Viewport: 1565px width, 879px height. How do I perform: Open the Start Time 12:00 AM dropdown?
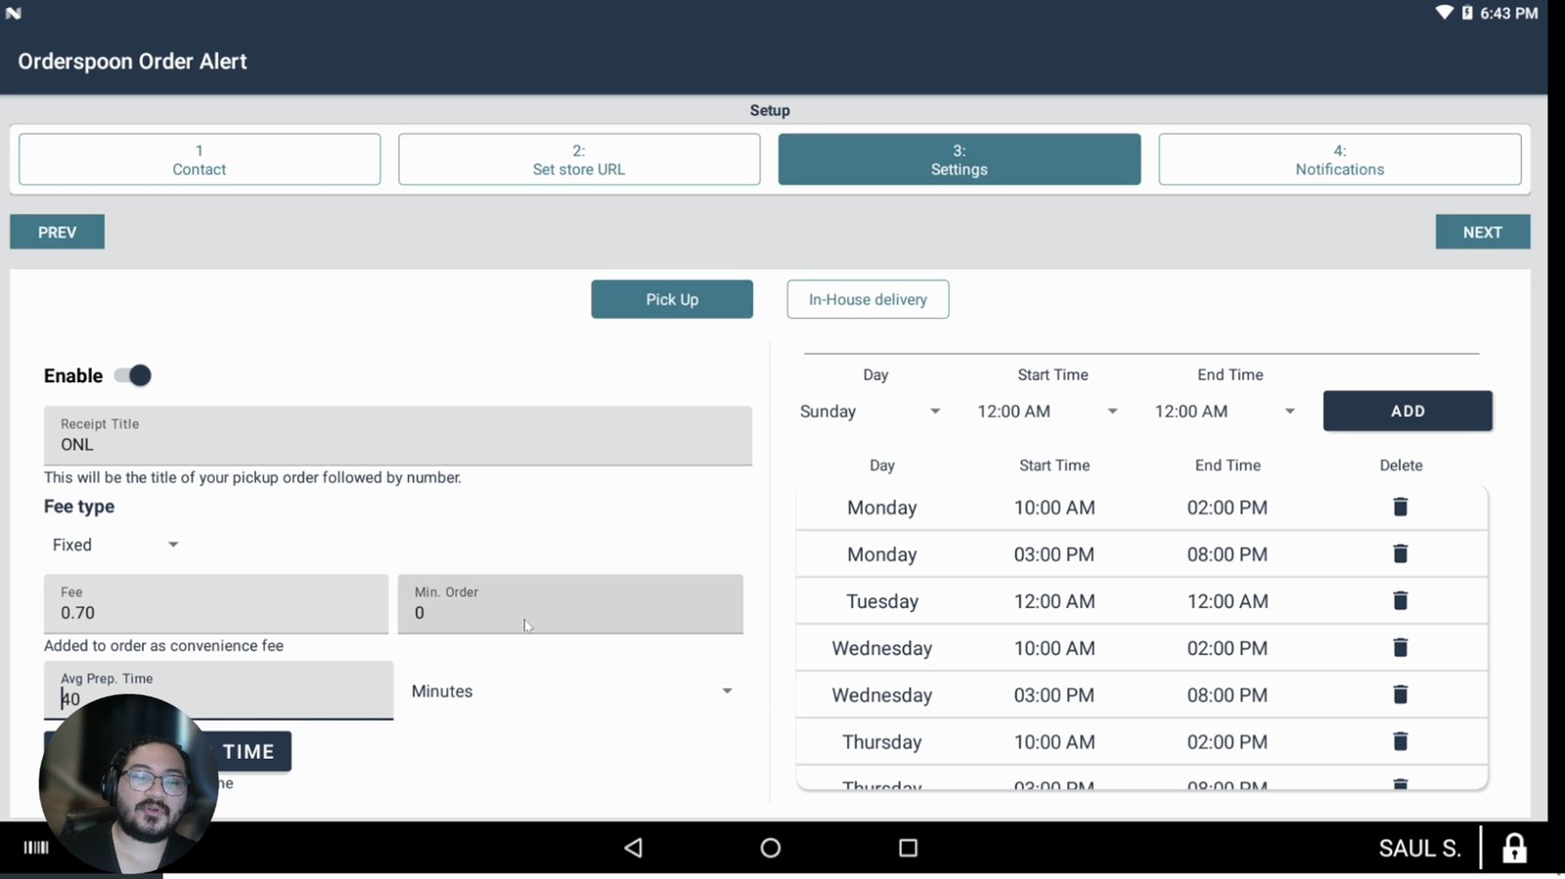(x=1048, y=412)
